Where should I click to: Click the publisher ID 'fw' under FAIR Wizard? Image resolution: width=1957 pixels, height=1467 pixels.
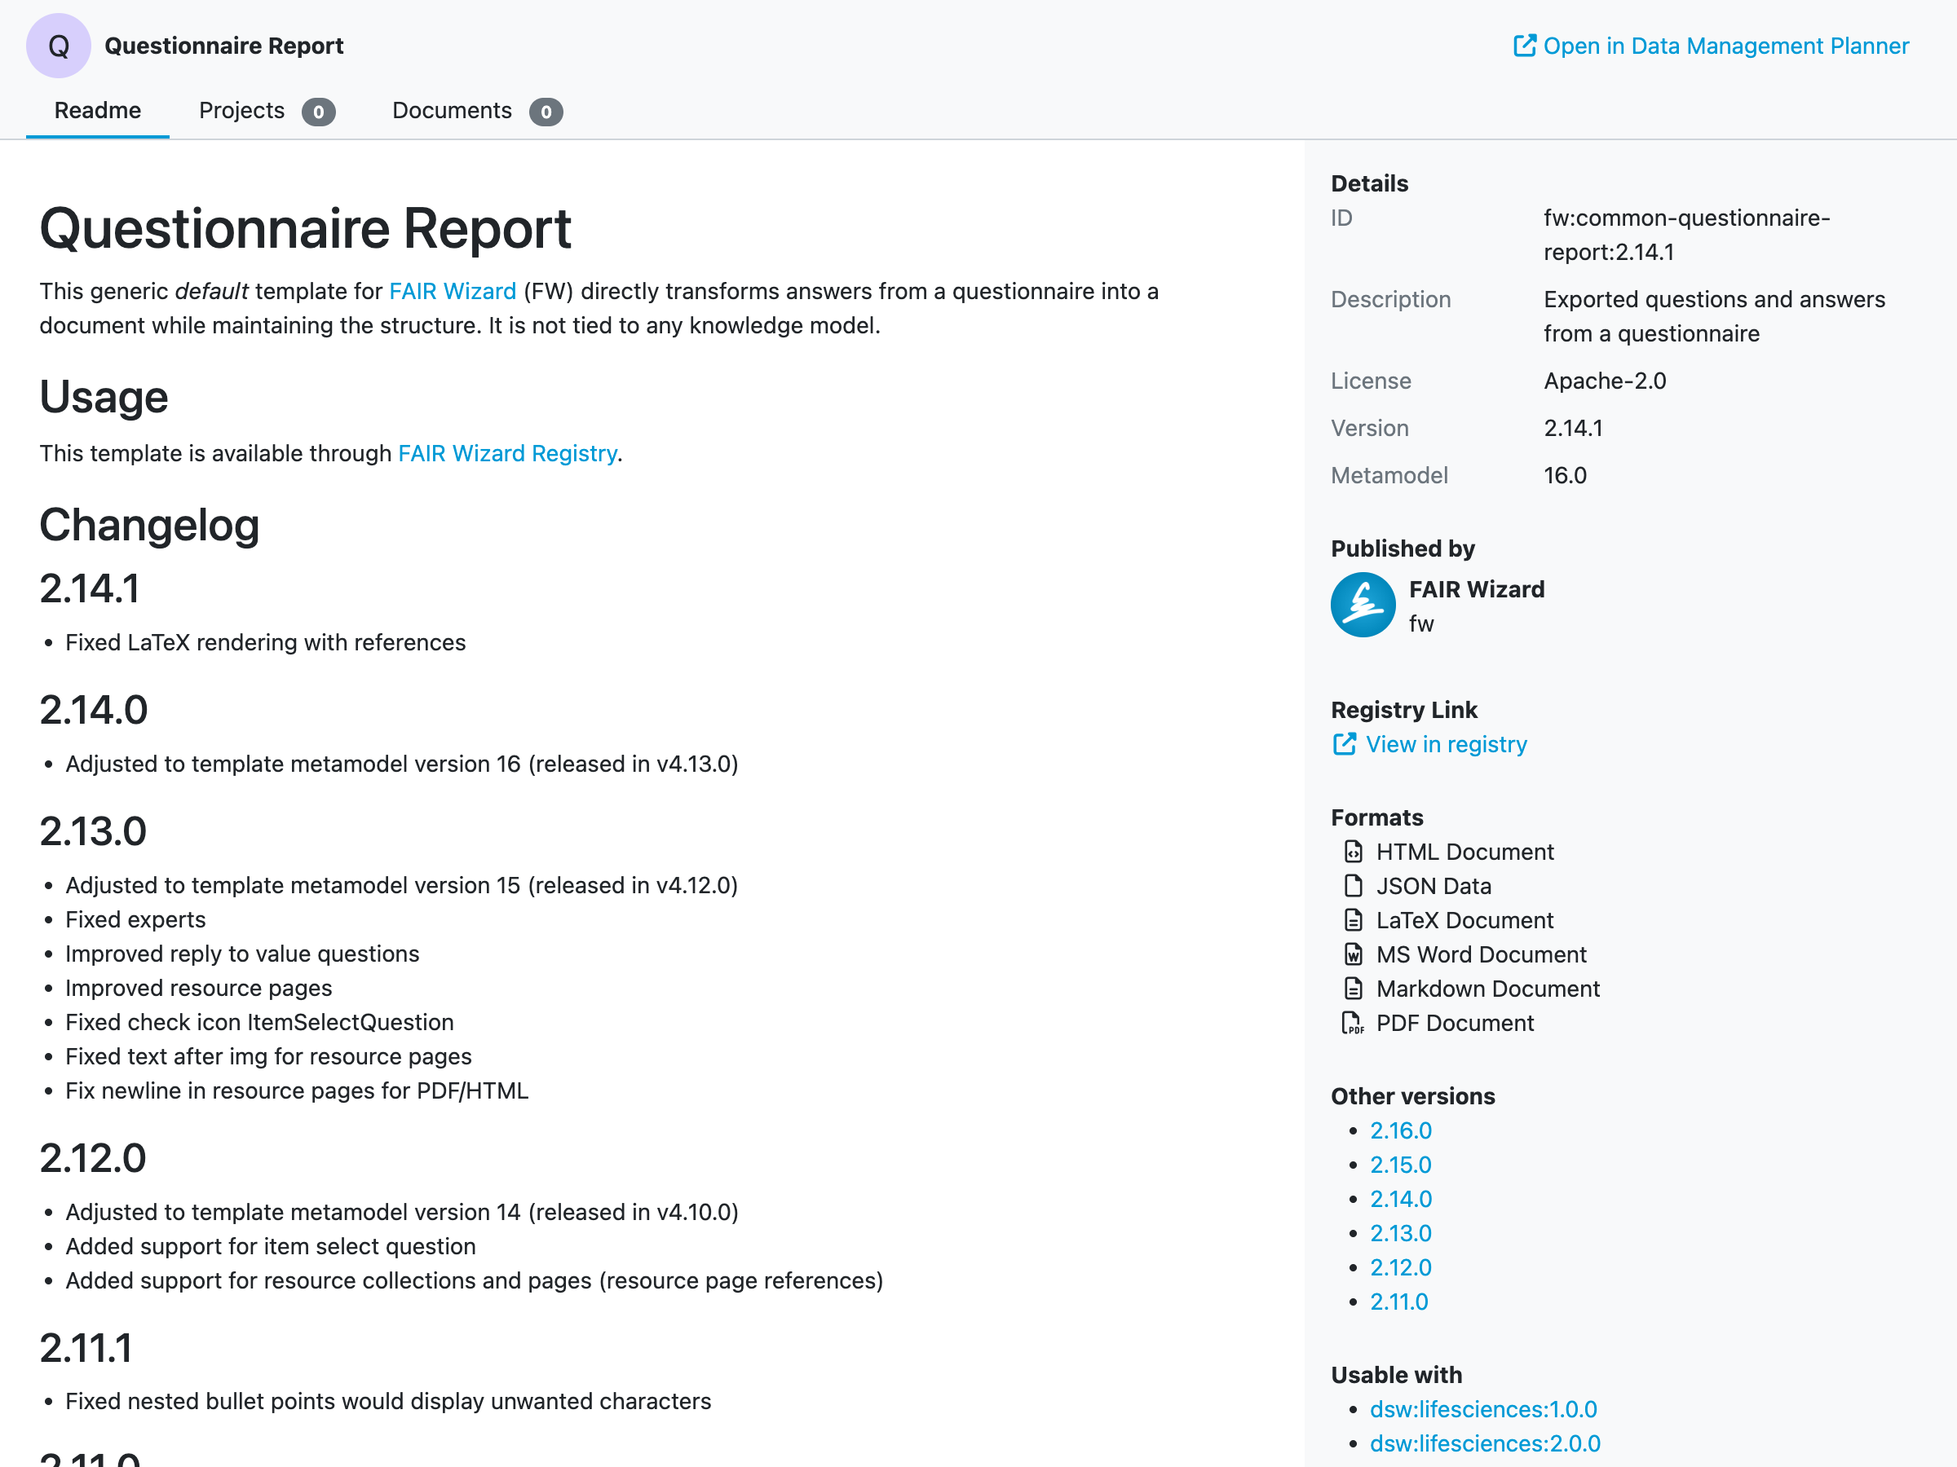(1420, 624)
